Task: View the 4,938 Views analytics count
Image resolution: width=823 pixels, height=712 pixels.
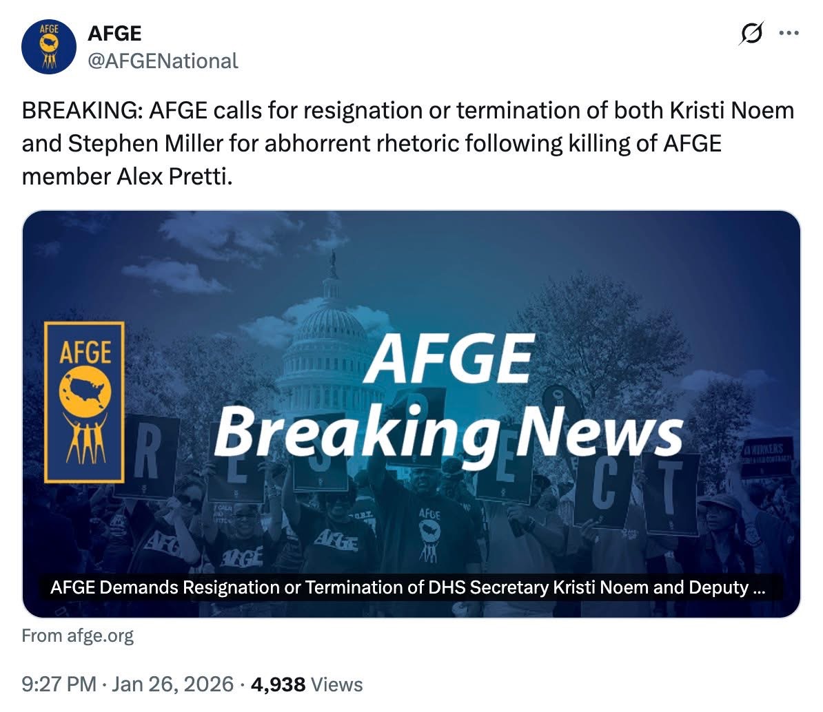Action: click(307, 684)
